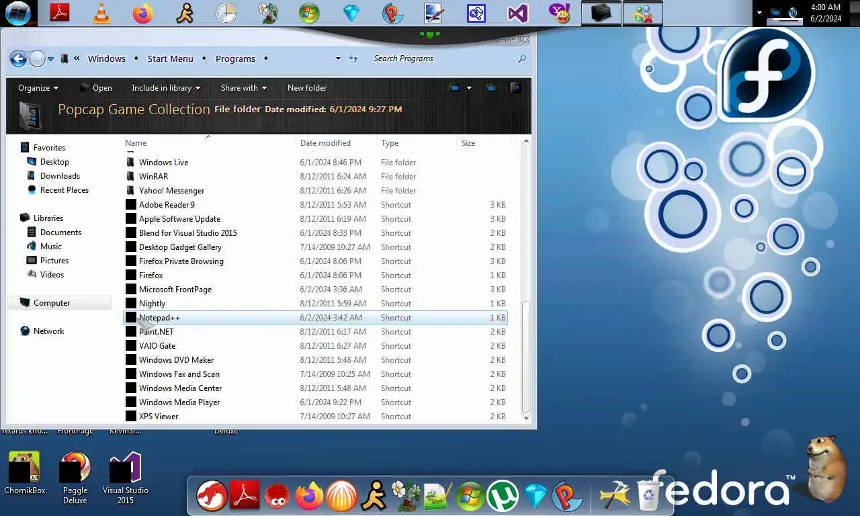Expand Include in library dropdown
The height and width of the screenshot is (516, 860).
pyautogui.click(x=166, y=88)
